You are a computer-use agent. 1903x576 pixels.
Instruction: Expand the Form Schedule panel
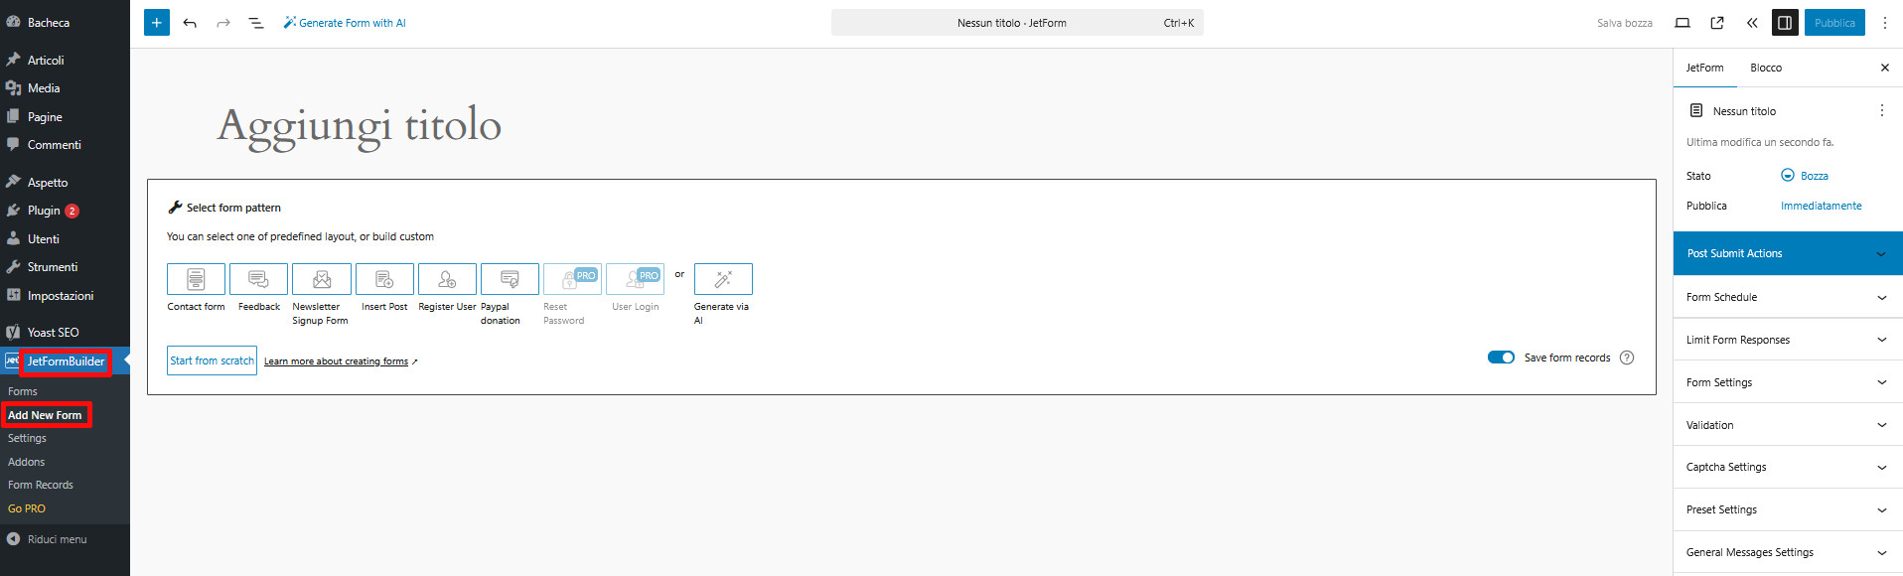tap(1788, 297)
